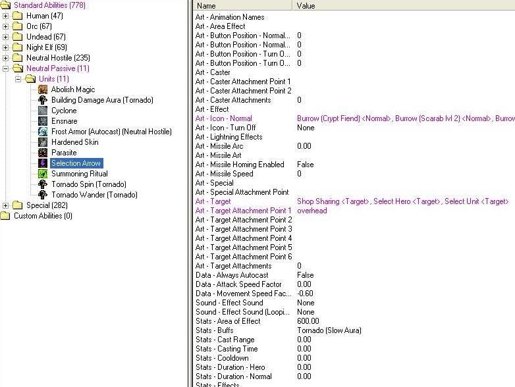Select Summoning Ritual in the tree
Viewport: 515px width, 387px height.
click(x=80, y=174)
